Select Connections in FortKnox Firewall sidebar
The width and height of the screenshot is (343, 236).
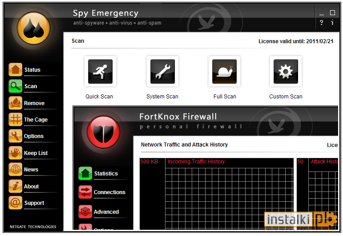[x=109, y=192]
